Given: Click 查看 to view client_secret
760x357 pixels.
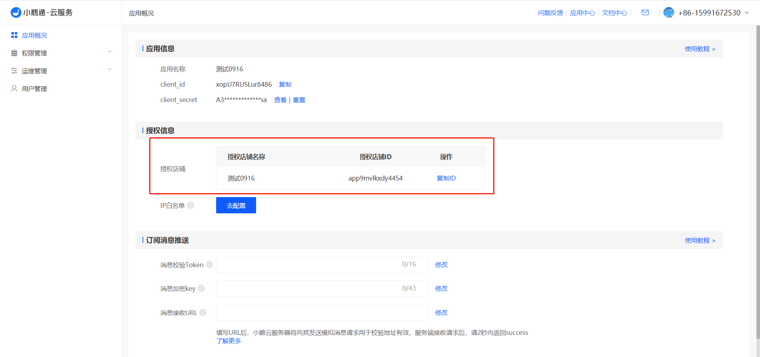Looking at the screenshot, I should 280,100.
